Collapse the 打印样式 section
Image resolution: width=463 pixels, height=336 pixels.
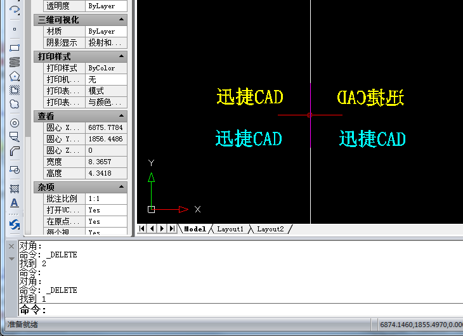point(121,56)
